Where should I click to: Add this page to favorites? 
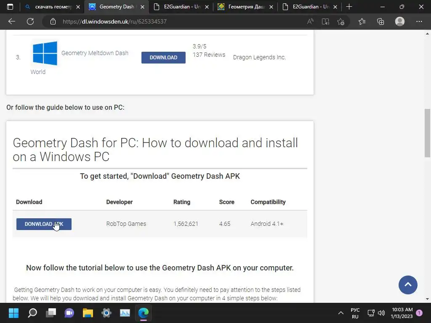(x=341, y=21)
